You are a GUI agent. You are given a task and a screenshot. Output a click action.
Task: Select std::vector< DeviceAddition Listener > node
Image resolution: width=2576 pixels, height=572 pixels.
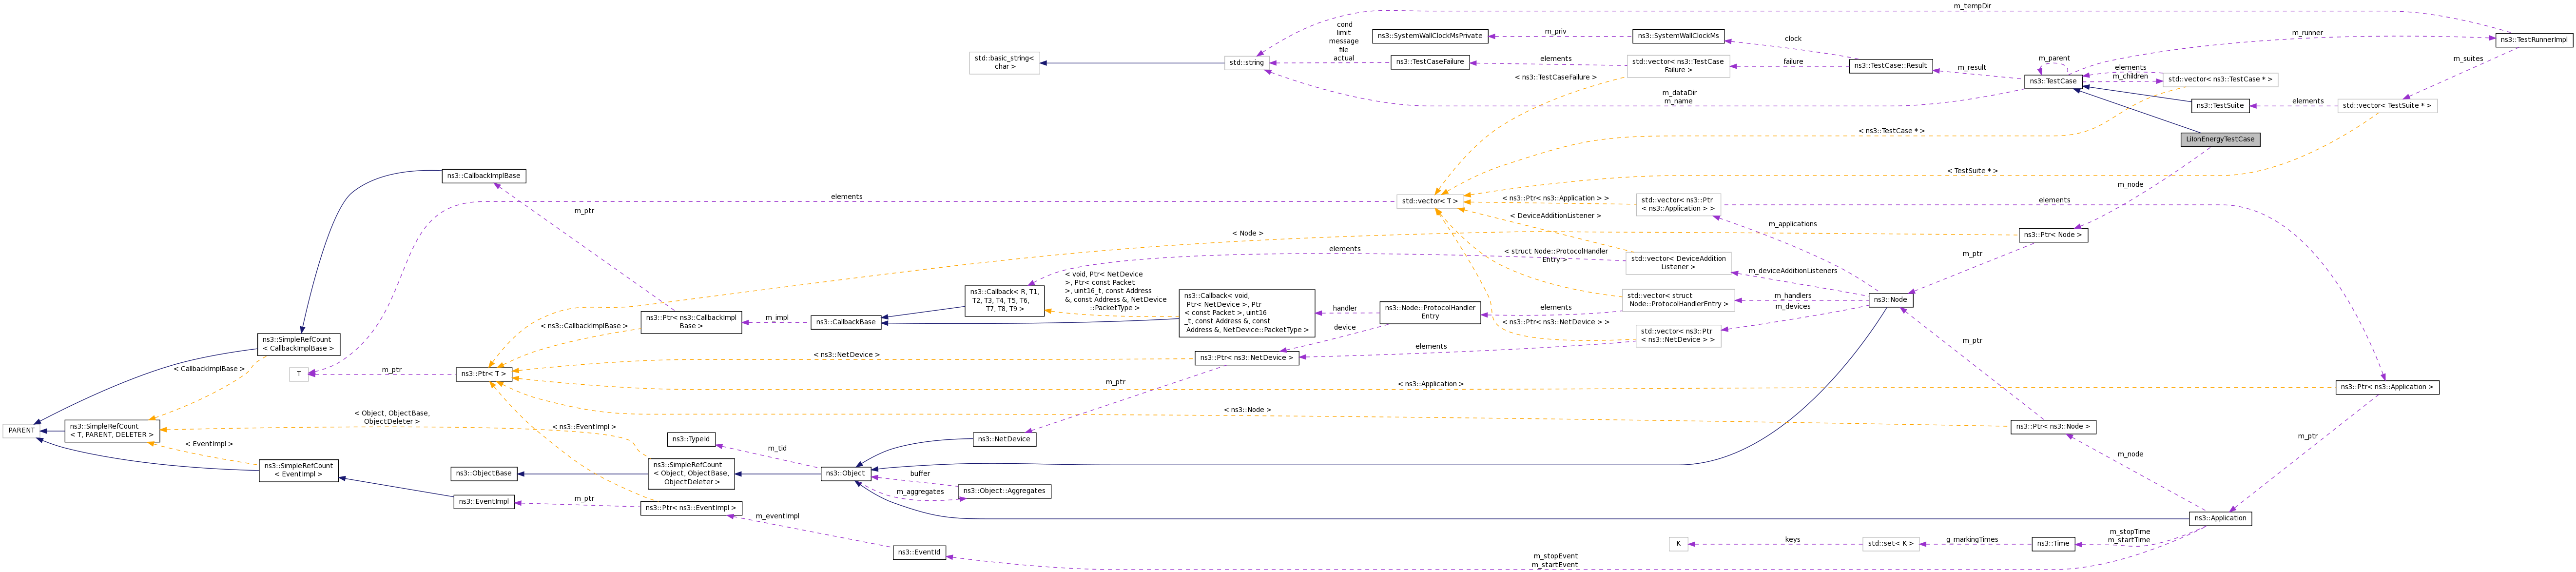[x=1678, y=263]
